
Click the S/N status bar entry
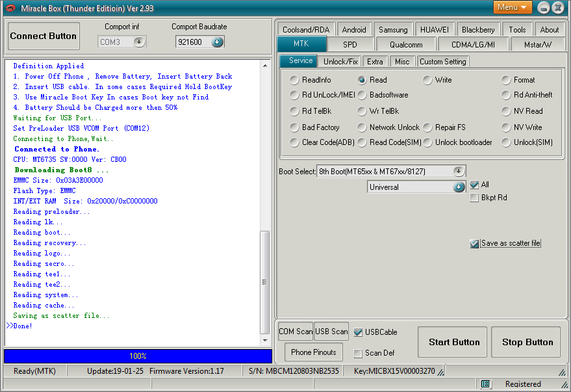click(294, 371)
